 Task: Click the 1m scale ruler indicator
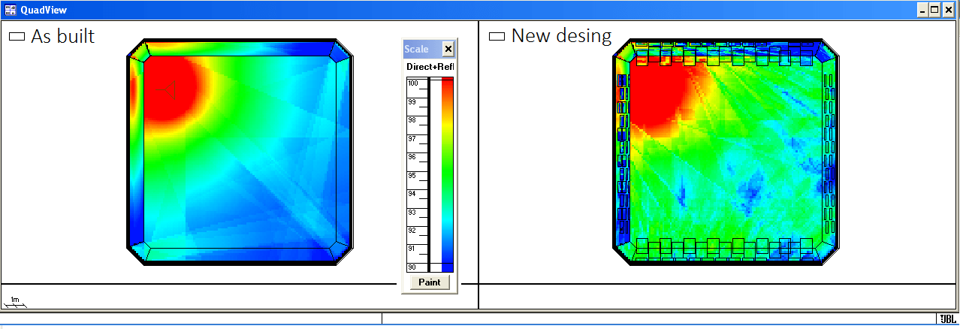point(15,302)
